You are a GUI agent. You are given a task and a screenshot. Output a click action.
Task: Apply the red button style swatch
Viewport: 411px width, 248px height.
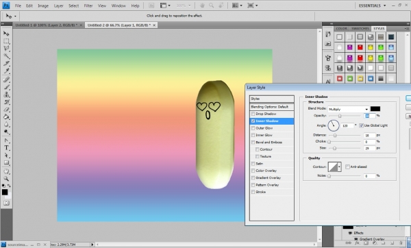coord(360,47)
